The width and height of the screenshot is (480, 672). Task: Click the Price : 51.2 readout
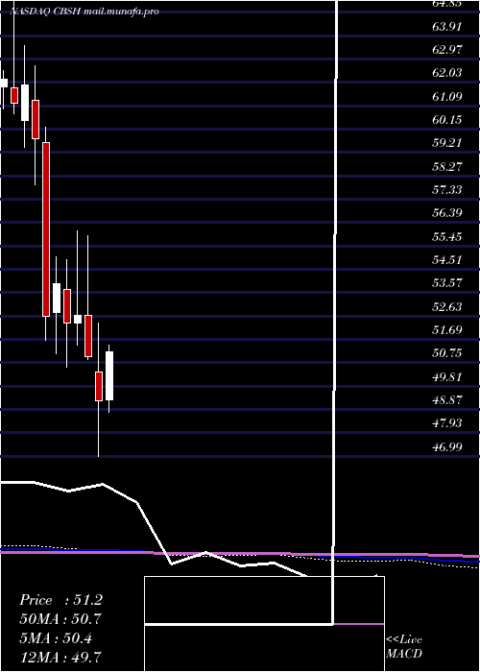pyautogui.click(x=60, y=600)
